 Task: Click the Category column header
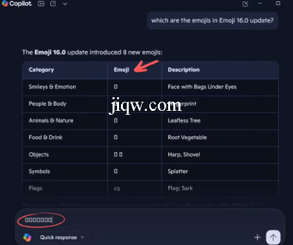tap(41, 70)
